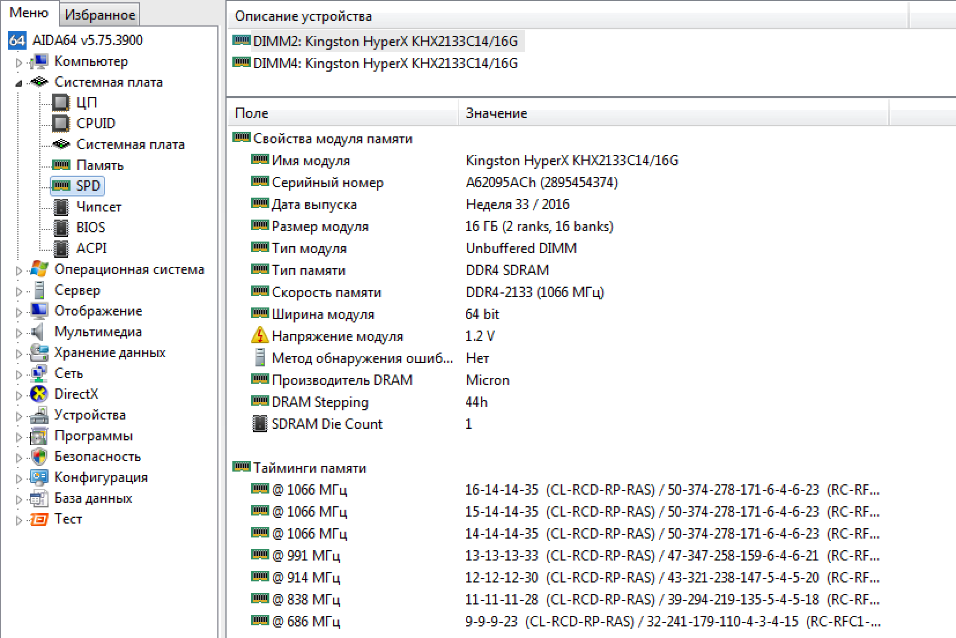Click the Операционная система Windows logo icon
The image size is (956, 638).
39,269
